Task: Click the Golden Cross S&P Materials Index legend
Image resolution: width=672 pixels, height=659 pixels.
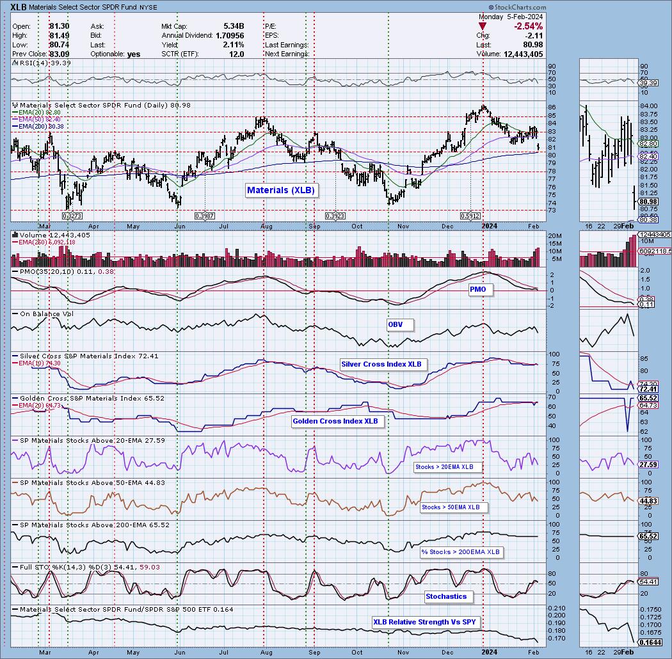Action: [x=88, y=398]
